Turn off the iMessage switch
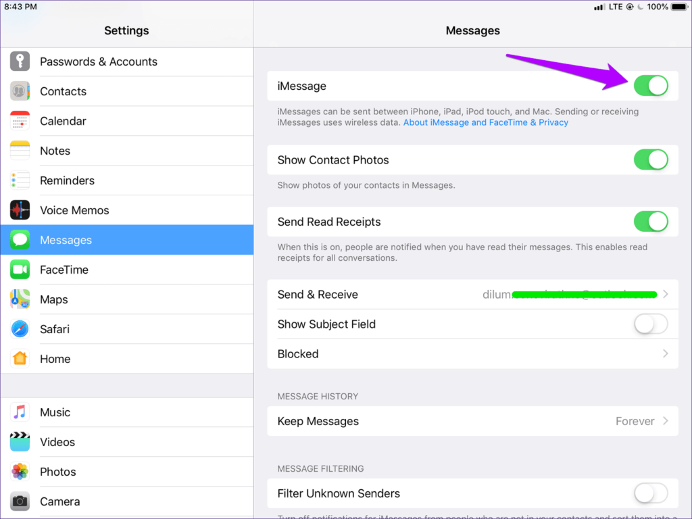Image resolution: width=692 pixels, height=519 pixels. pyautogui.click(x=650, y=86)
